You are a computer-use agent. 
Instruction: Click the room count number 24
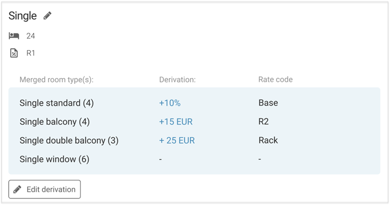tap(31, 36)
